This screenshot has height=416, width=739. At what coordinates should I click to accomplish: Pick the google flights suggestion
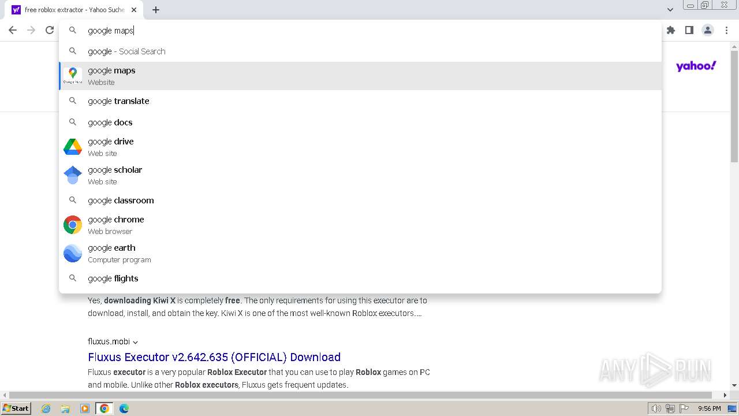[x=360, y=278]
